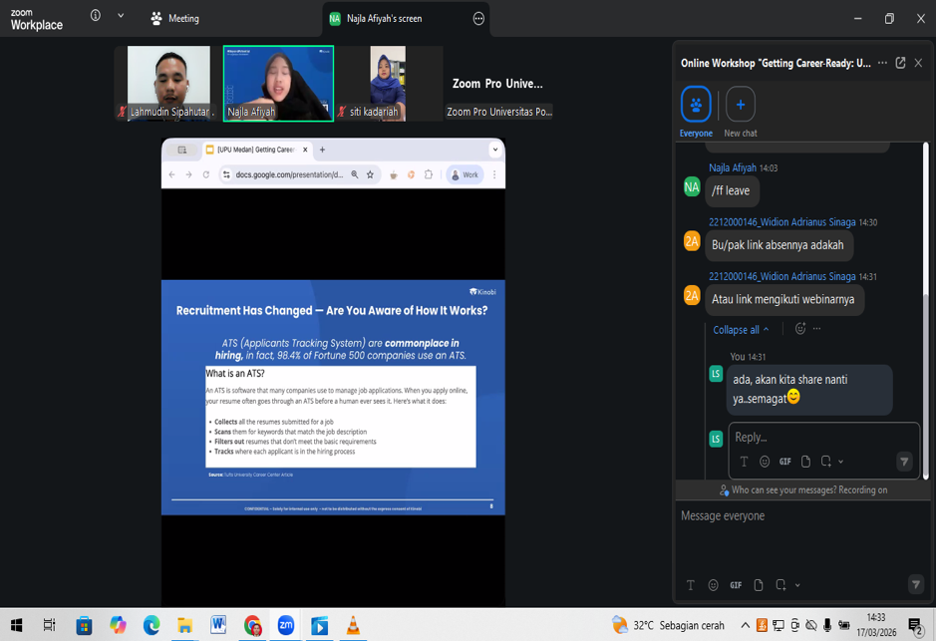Collapse all thread replies
Screen dimensions: 936x641
tap(740, 330)
